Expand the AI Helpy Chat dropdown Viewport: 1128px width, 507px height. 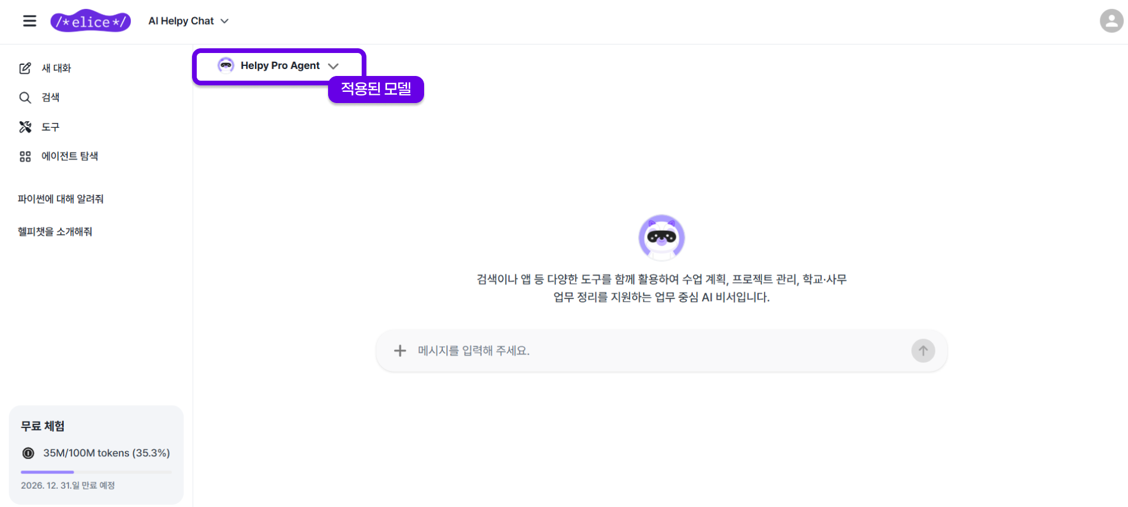coord(188,21)
